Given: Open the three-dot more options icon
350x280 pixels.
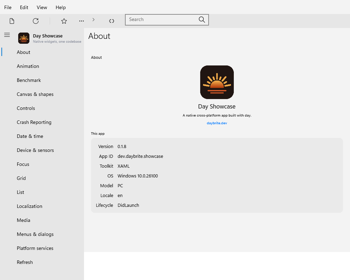Looking at the screenshot, I should click(82, 21).
